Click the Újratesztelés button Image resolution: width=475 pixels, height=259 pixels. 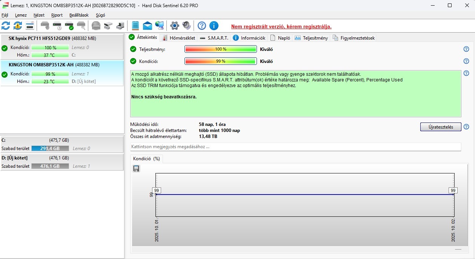441,127
